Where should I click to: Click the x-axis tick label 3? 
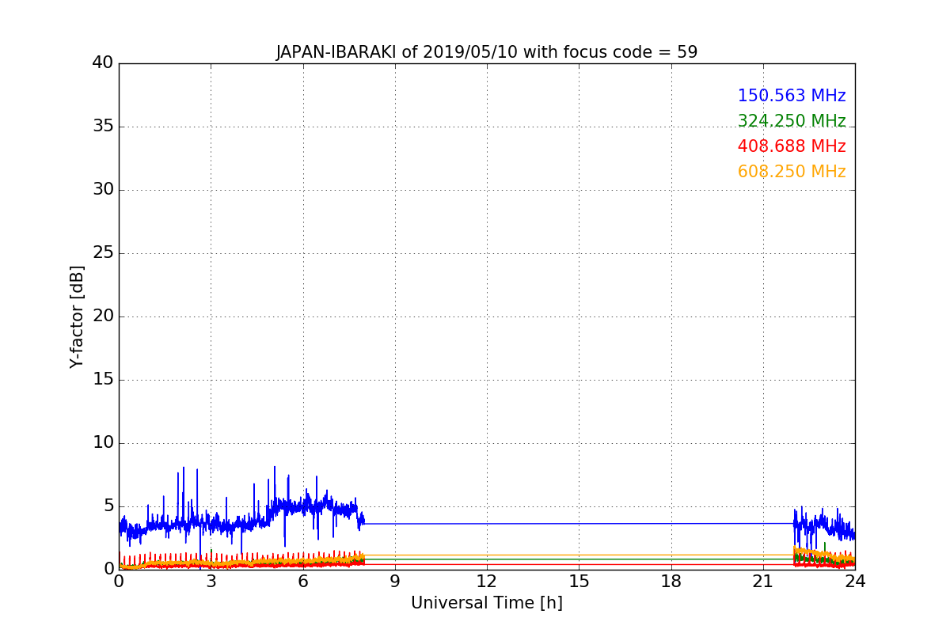click(x=211, y=581)
